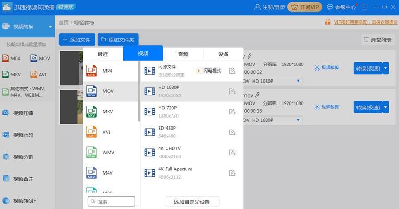Viewport: 399px width, 209px height.
Task: Click the format list scrollbar
Action: tap(139, 91)
